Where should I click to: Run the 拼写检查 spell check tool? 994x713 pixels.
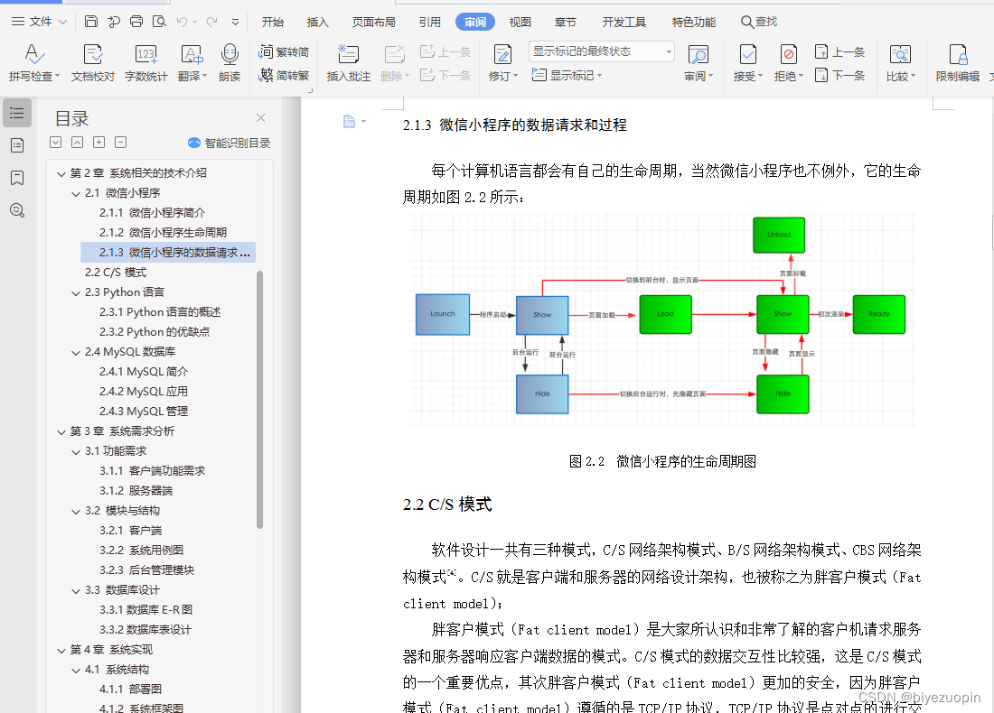33,62
